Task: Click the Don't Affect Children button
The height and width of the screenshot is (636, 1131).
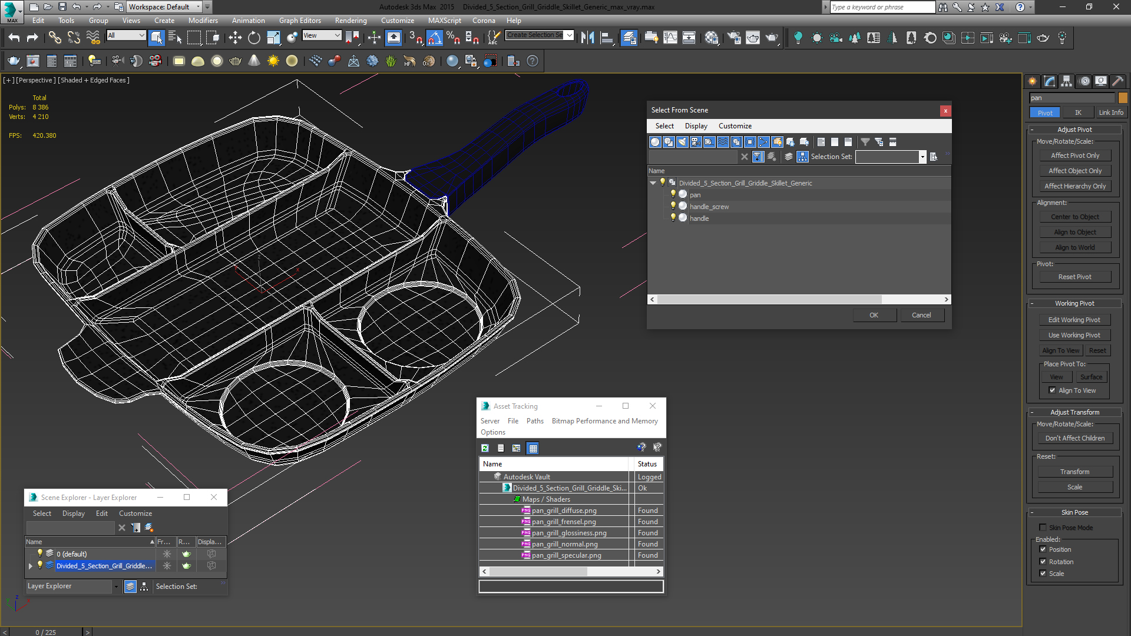Action: click(1075, 438)
